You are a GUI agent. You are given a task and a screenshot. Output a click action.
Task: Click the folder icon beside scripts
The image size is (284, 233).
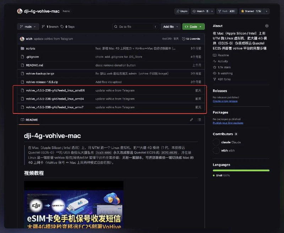[22, 48]
